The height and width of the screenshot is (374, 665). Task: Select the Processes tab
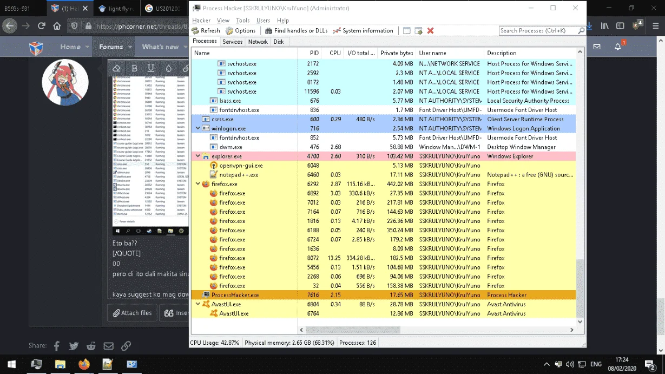[205, 41]
